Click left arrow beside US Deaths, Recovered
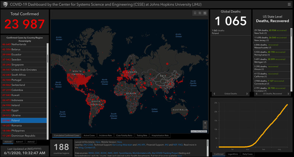 256,94
